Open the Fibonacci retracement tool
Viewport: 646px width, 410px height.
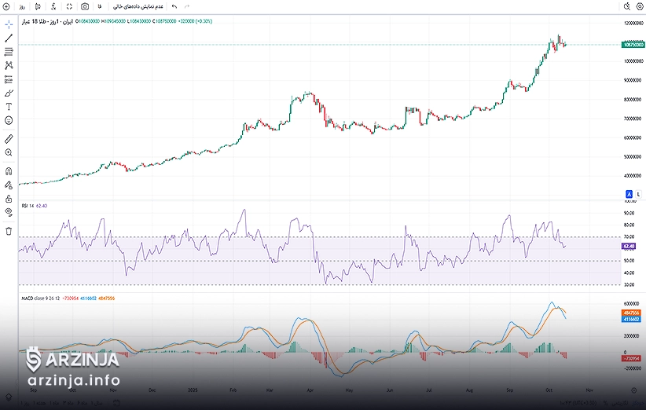click(x=9, y=51)
